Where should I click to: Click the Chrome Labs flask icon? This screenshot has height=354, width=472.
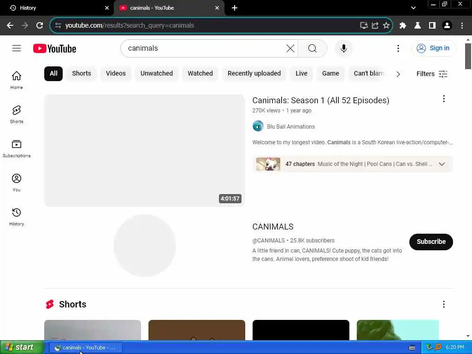click(x=417, y=25)
